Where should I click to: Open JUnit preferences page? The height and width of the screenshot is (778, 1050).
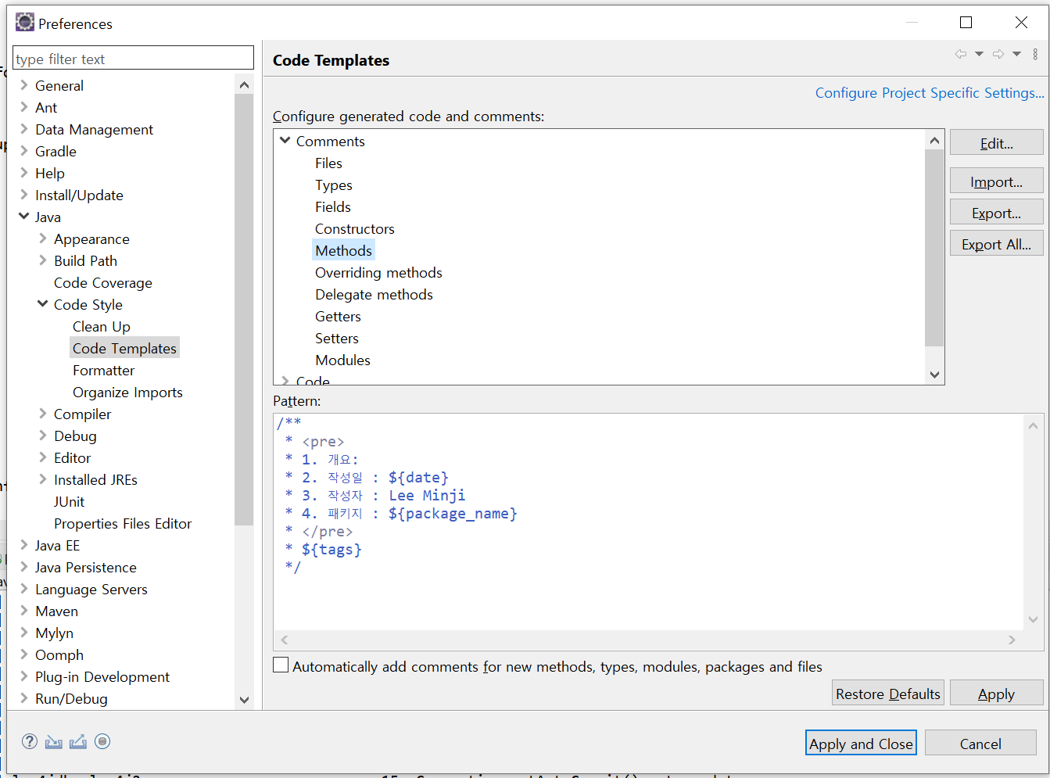click(x=69, y=501)
